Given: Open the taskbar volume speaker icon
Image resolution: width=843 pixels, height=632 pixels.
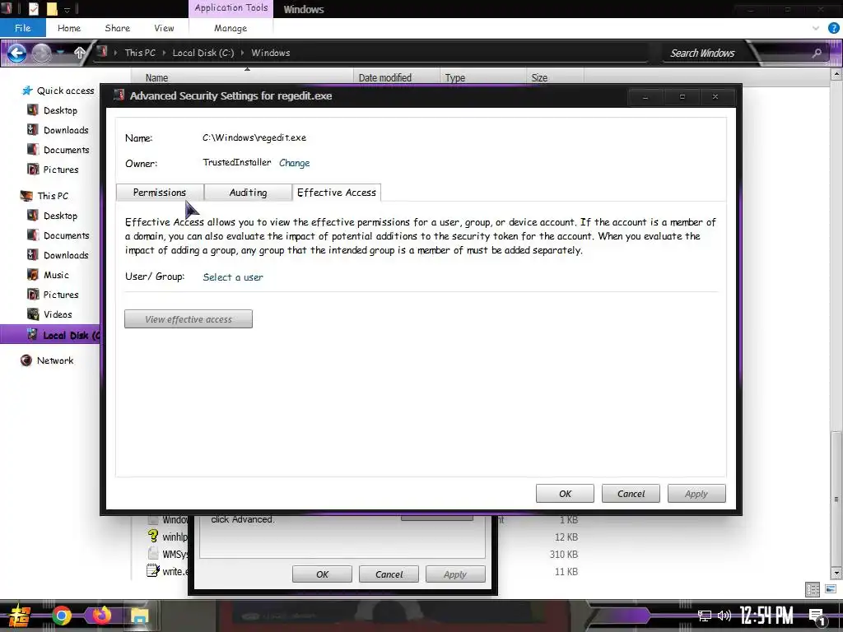Looking at the screenshot, I should pyautogui.click(x=724, y=616).
